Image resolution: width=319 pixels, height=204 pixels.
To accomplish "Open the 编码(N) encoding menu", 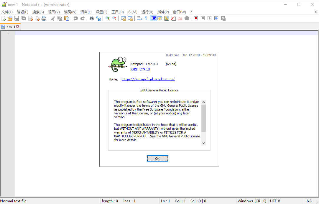I will (x=70, y=12).
